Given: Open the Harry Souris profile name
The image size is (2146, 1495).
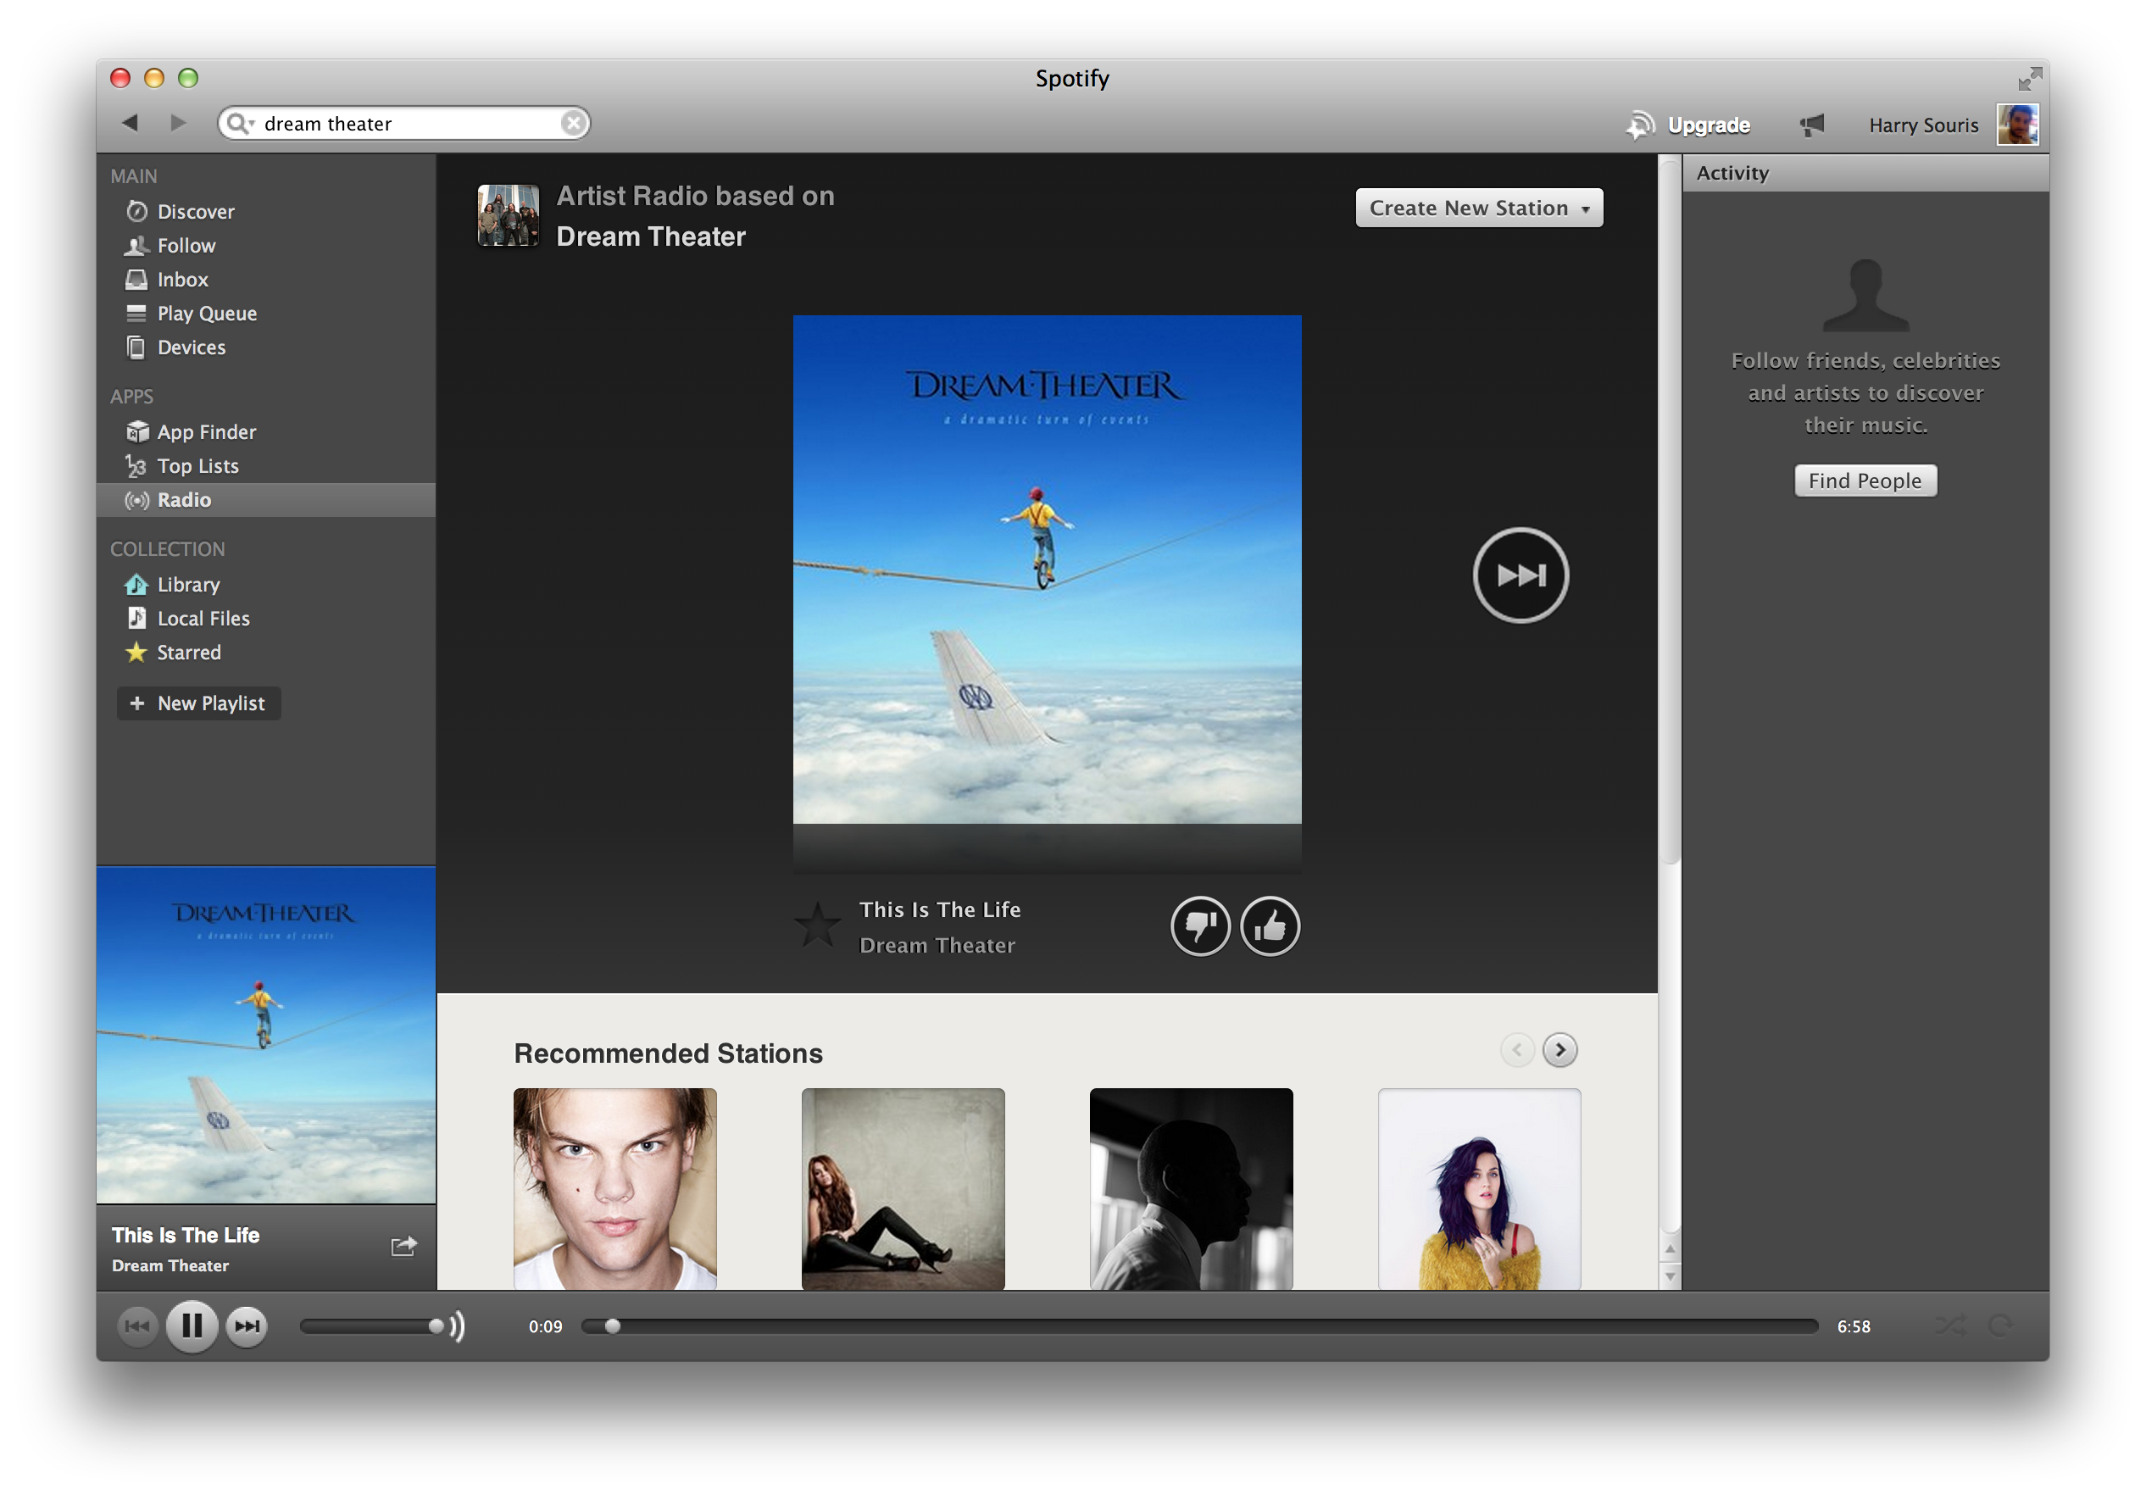Looking at the screenshot, I should [1922, 125].
